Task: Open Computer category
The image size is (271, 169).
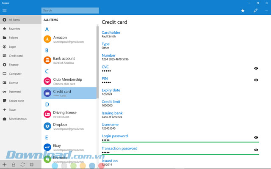Action: pos(21,74)
